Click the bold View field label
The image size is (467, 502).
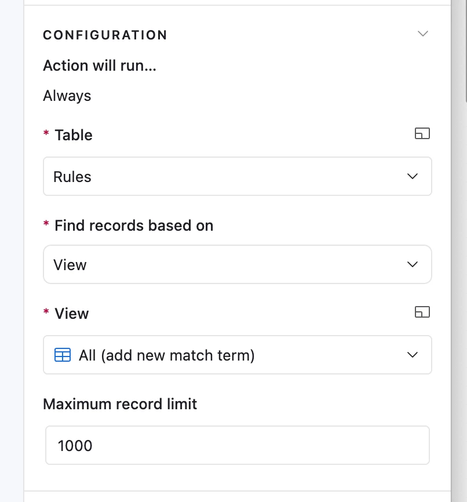click(72, 314)
